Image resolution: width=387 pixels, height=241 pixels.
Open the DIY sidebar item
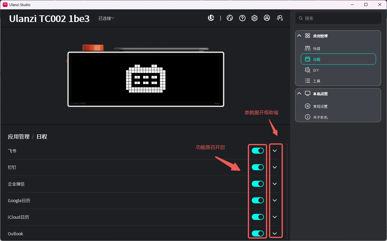(338, 70)
